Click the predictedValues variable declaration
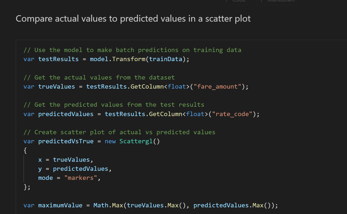The height and width of the screenshot is (214, 347). coord(66,114)
